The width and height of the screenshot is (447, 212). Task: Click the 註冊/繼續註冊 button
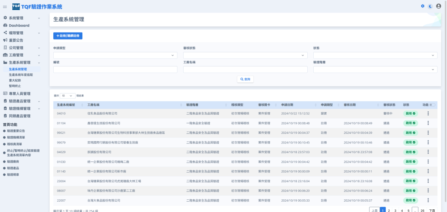68,36
